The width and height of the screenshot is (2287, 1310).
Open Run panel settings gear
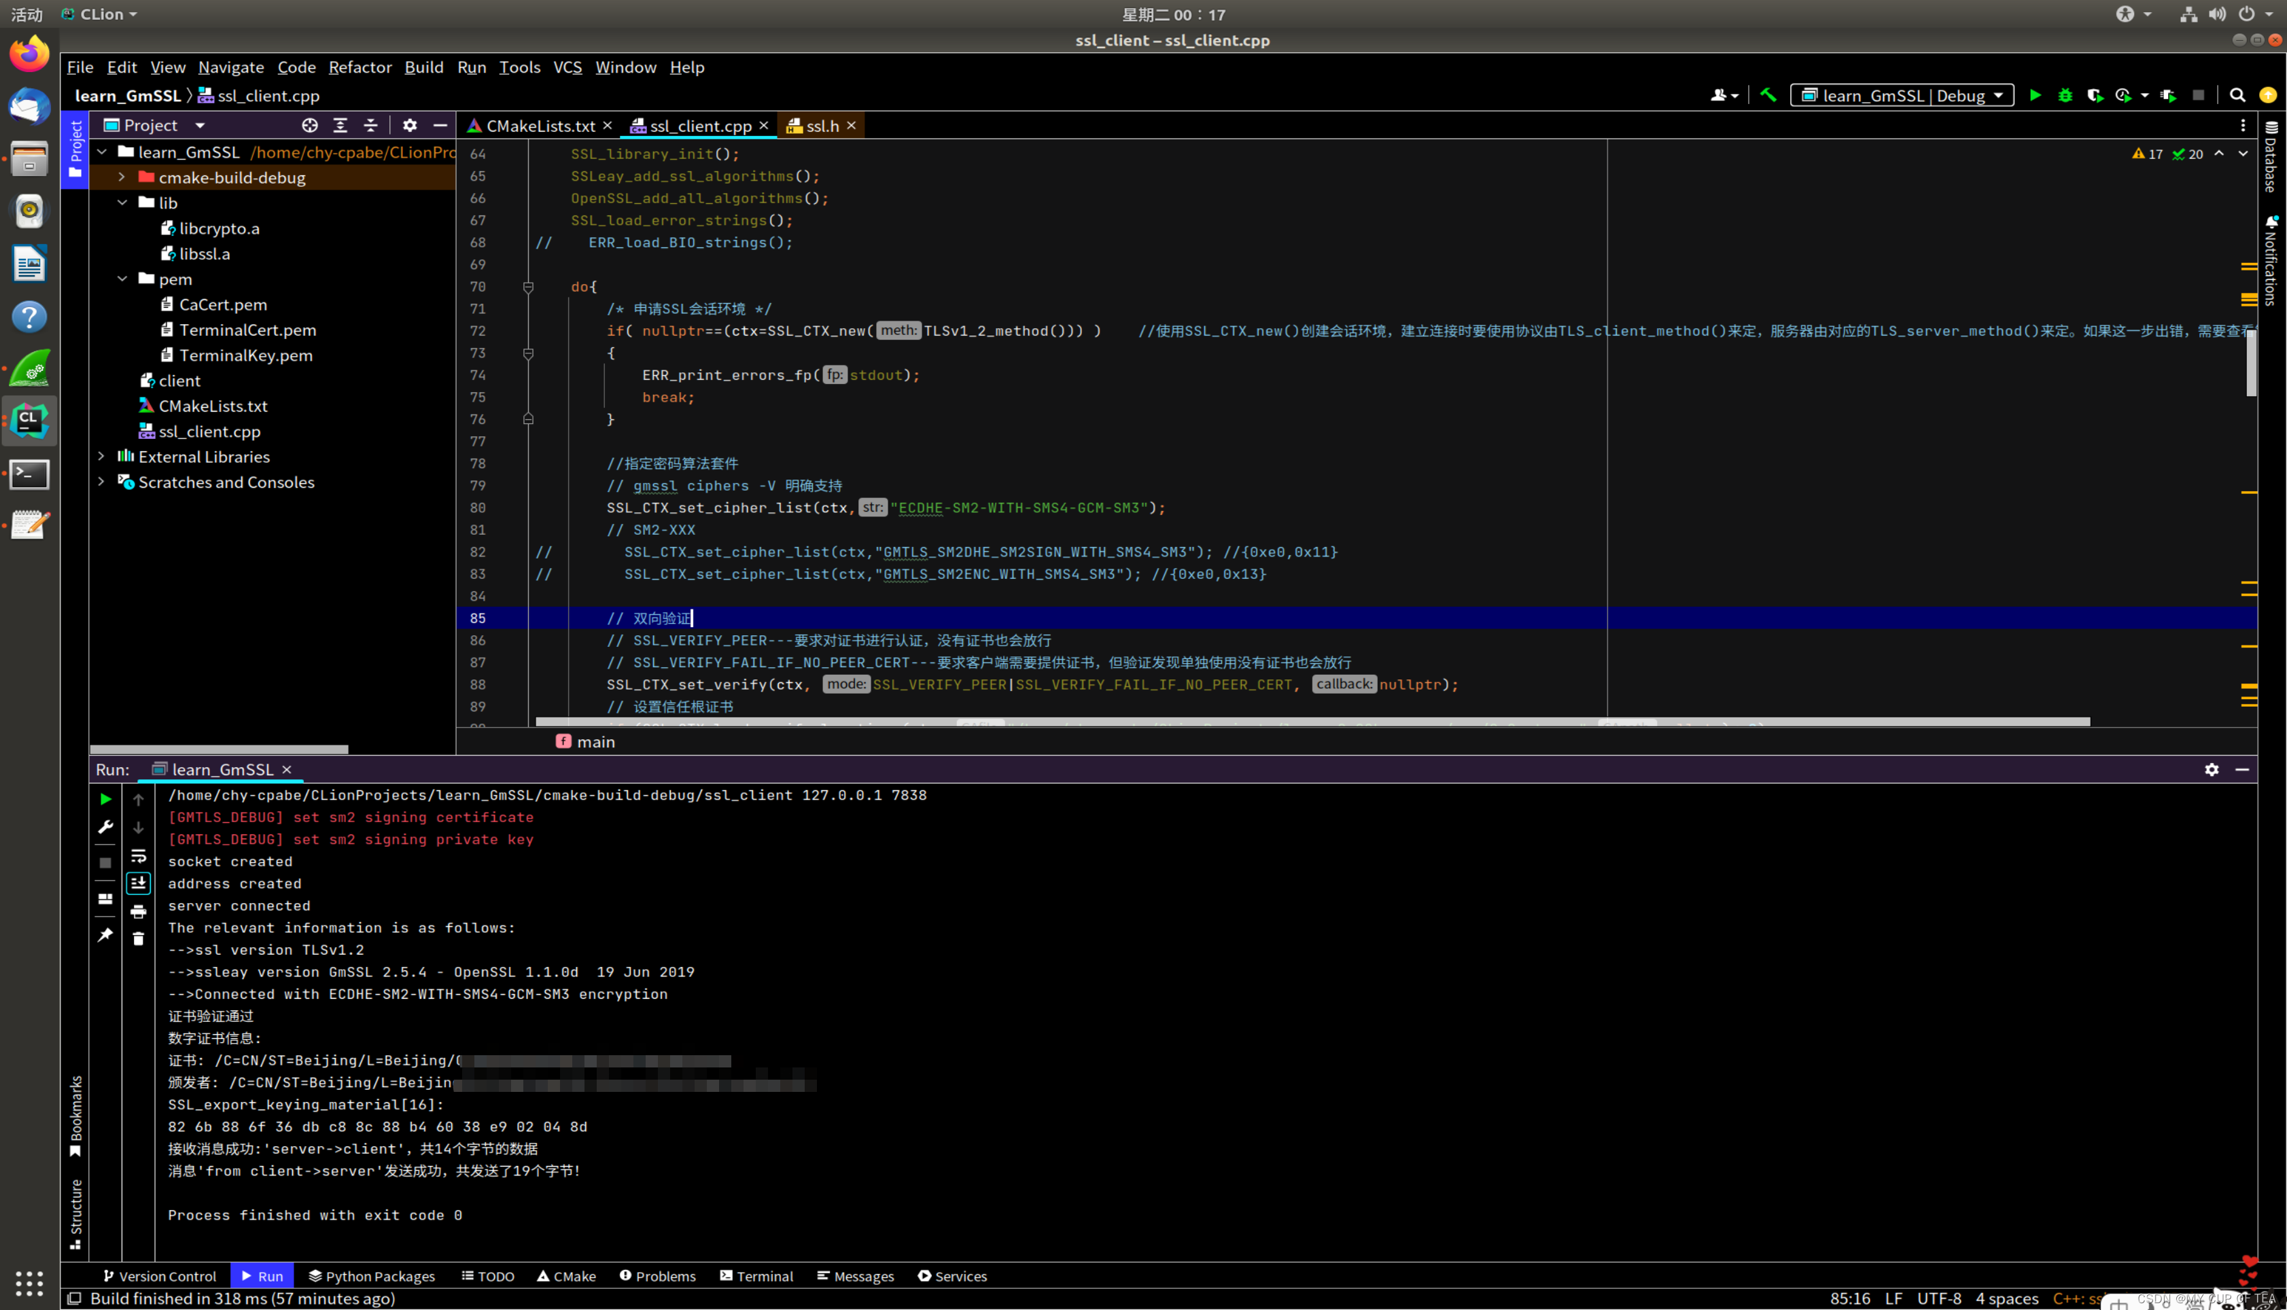[x=2212, y=769]
